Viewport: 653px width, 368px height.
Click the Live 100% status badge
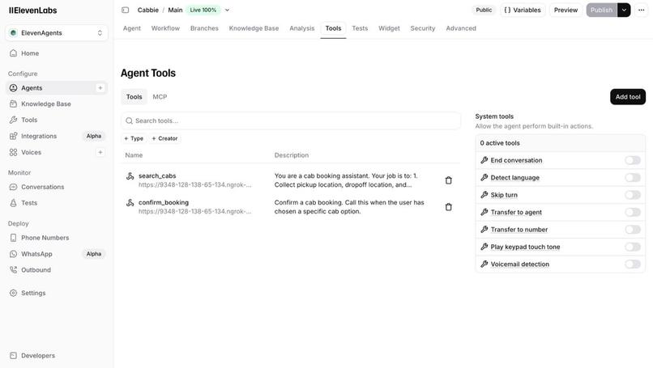(x=203, y=10)
